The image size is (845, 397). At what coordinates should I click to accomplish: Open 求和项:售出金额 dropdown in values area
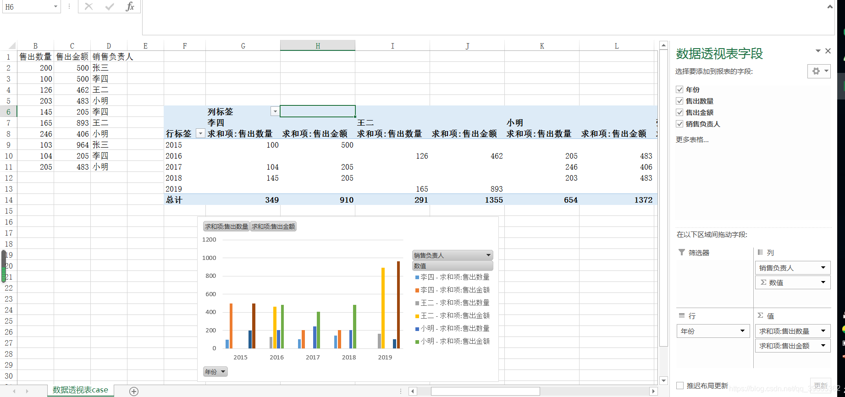click(x=823, y=346)
